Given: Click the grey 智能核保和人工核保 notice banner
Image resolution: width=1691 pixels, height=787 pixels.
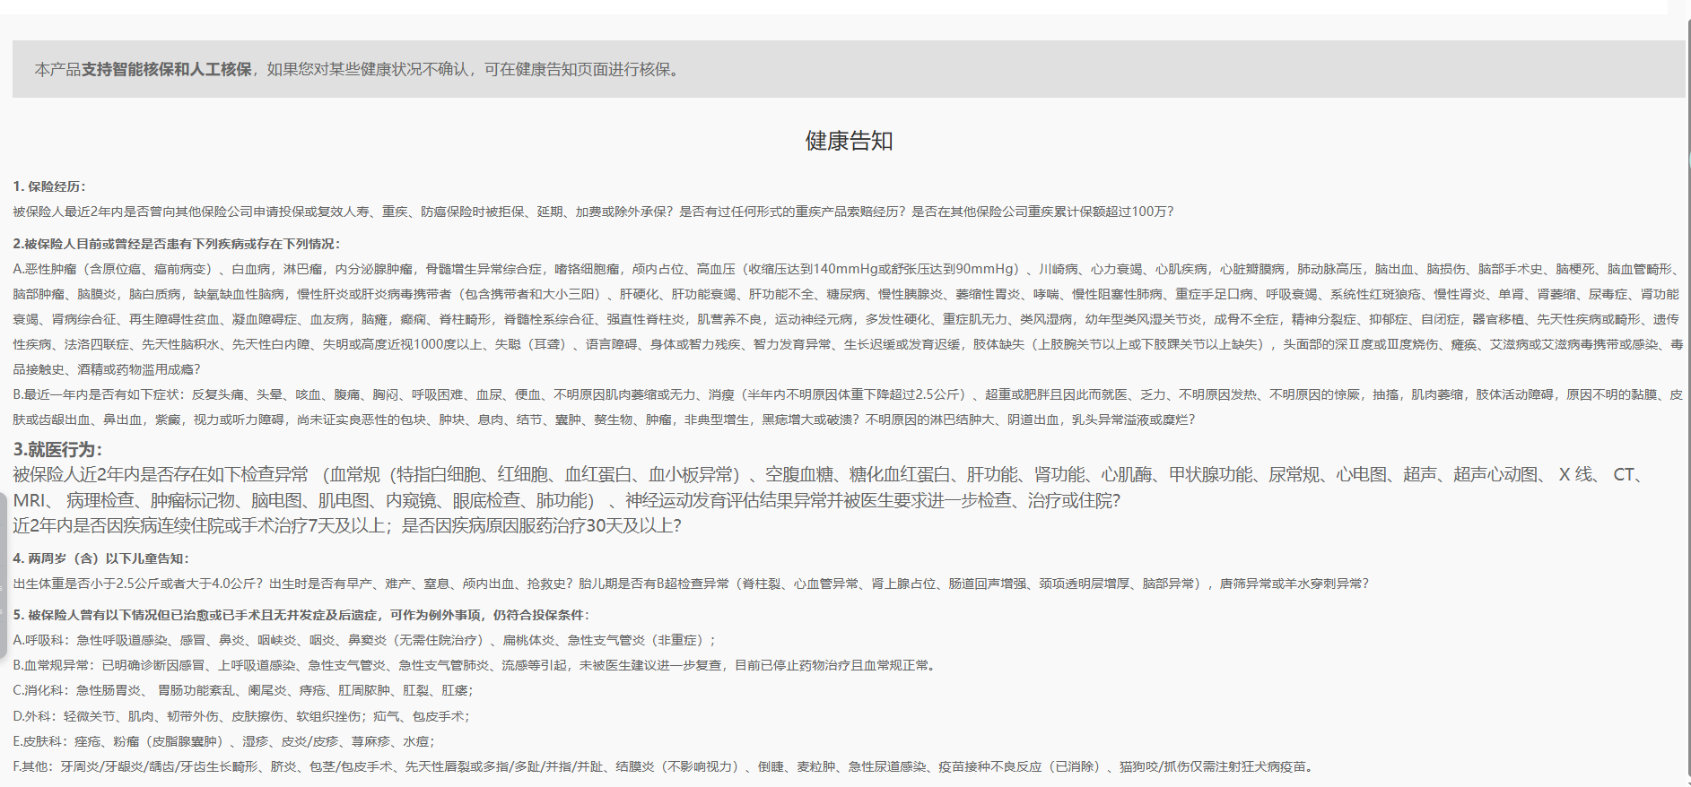Looking at the screenshot, I should 1076,69.
